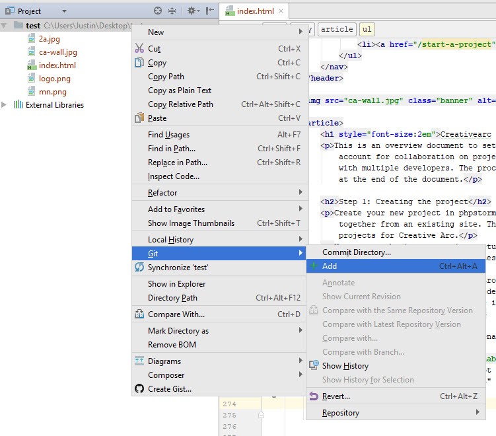Screen dimensions: 496x436
Task: Click the Collapse All icon in Project panel
Action: [172, 11]
